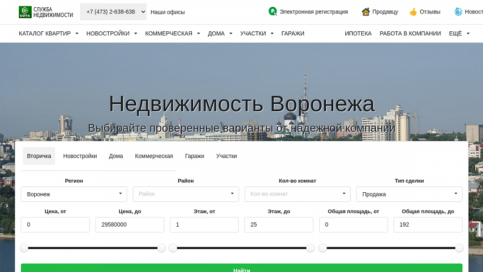Image resolution: width=483 pixels, height=272 pixels.
Task: Open the Наши офисы link
Action: [x=168, y=12]
